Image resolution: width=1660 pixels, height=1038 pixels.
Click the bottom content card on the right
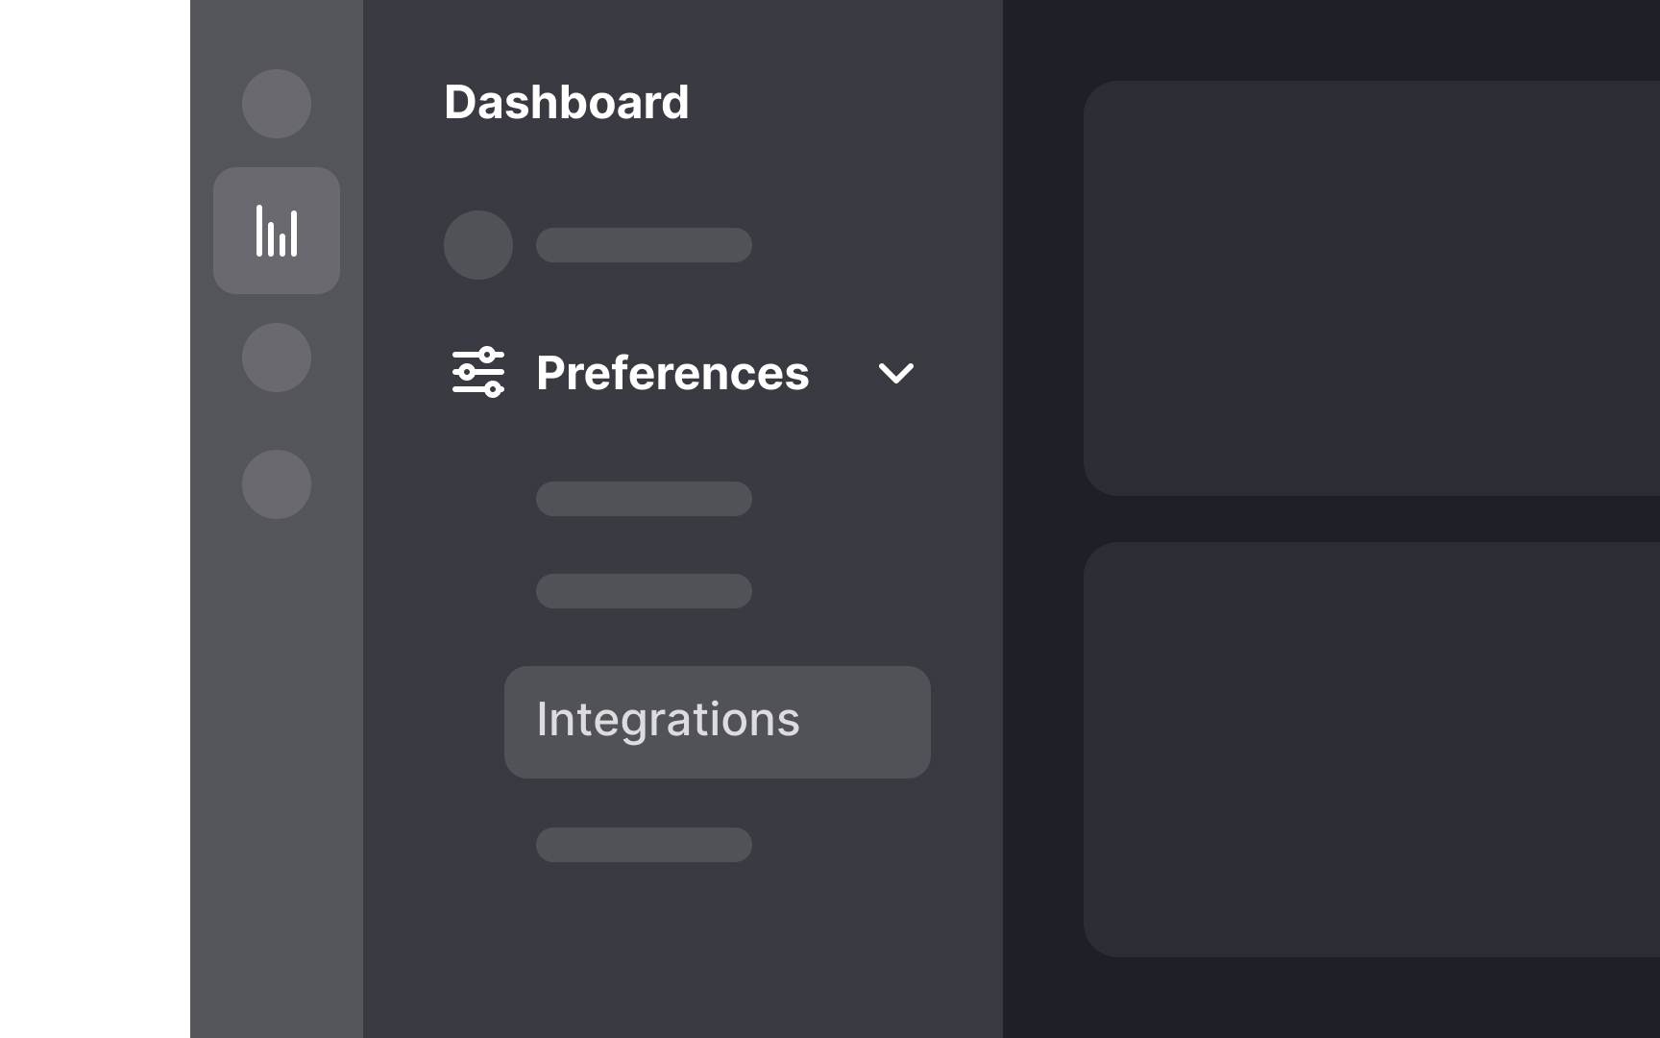[x=1374, y=750]
